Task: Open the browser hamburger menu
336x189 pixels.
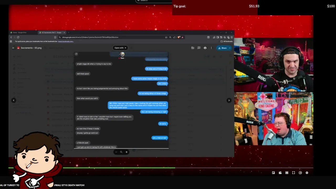Action: coord(232,37)
